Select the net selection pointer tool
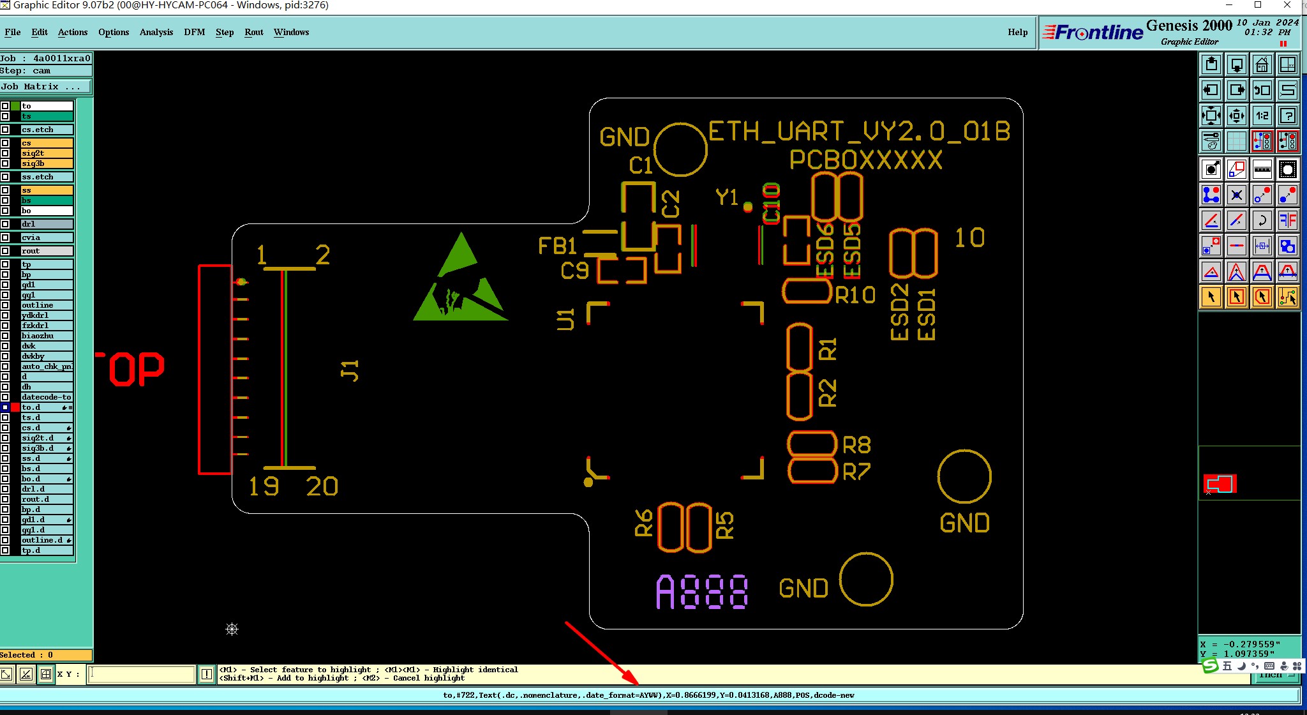The width and height of the screenshot is (1307, 715). pos(1288,297)
